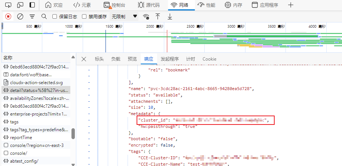Screen dimensions: 342x166
Task: Switch to the 元素 elements tab
Action: click(x=82, y=5)
